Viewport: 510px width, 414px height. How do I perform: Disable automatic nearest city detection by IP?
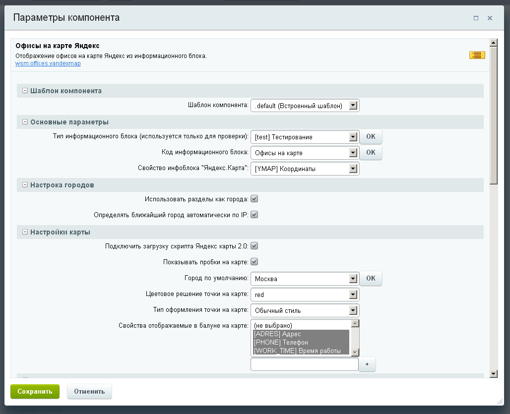pyautogui.click(x=254, y=215)
